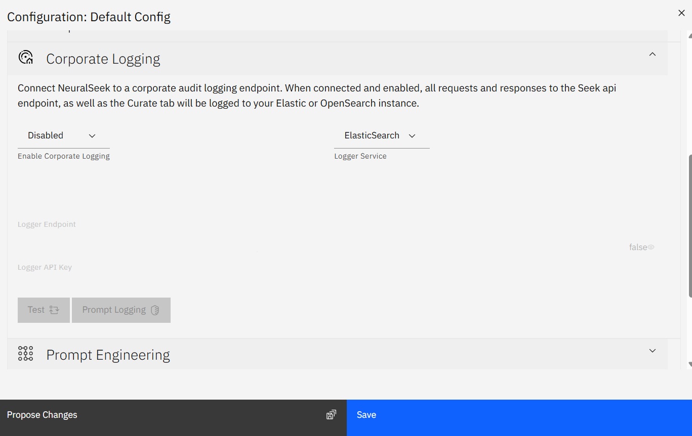Click the Corporate Logging header title
This screenshot has width=692, height=436.
tap(103, 59)
